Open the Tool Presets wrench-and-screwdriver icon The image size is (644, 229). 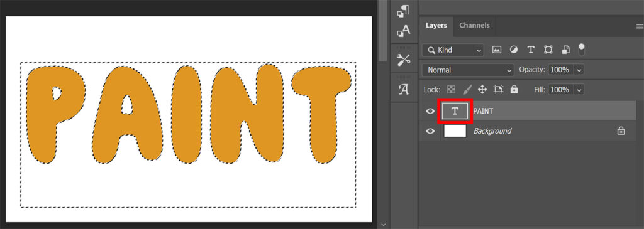coord(403,60)
